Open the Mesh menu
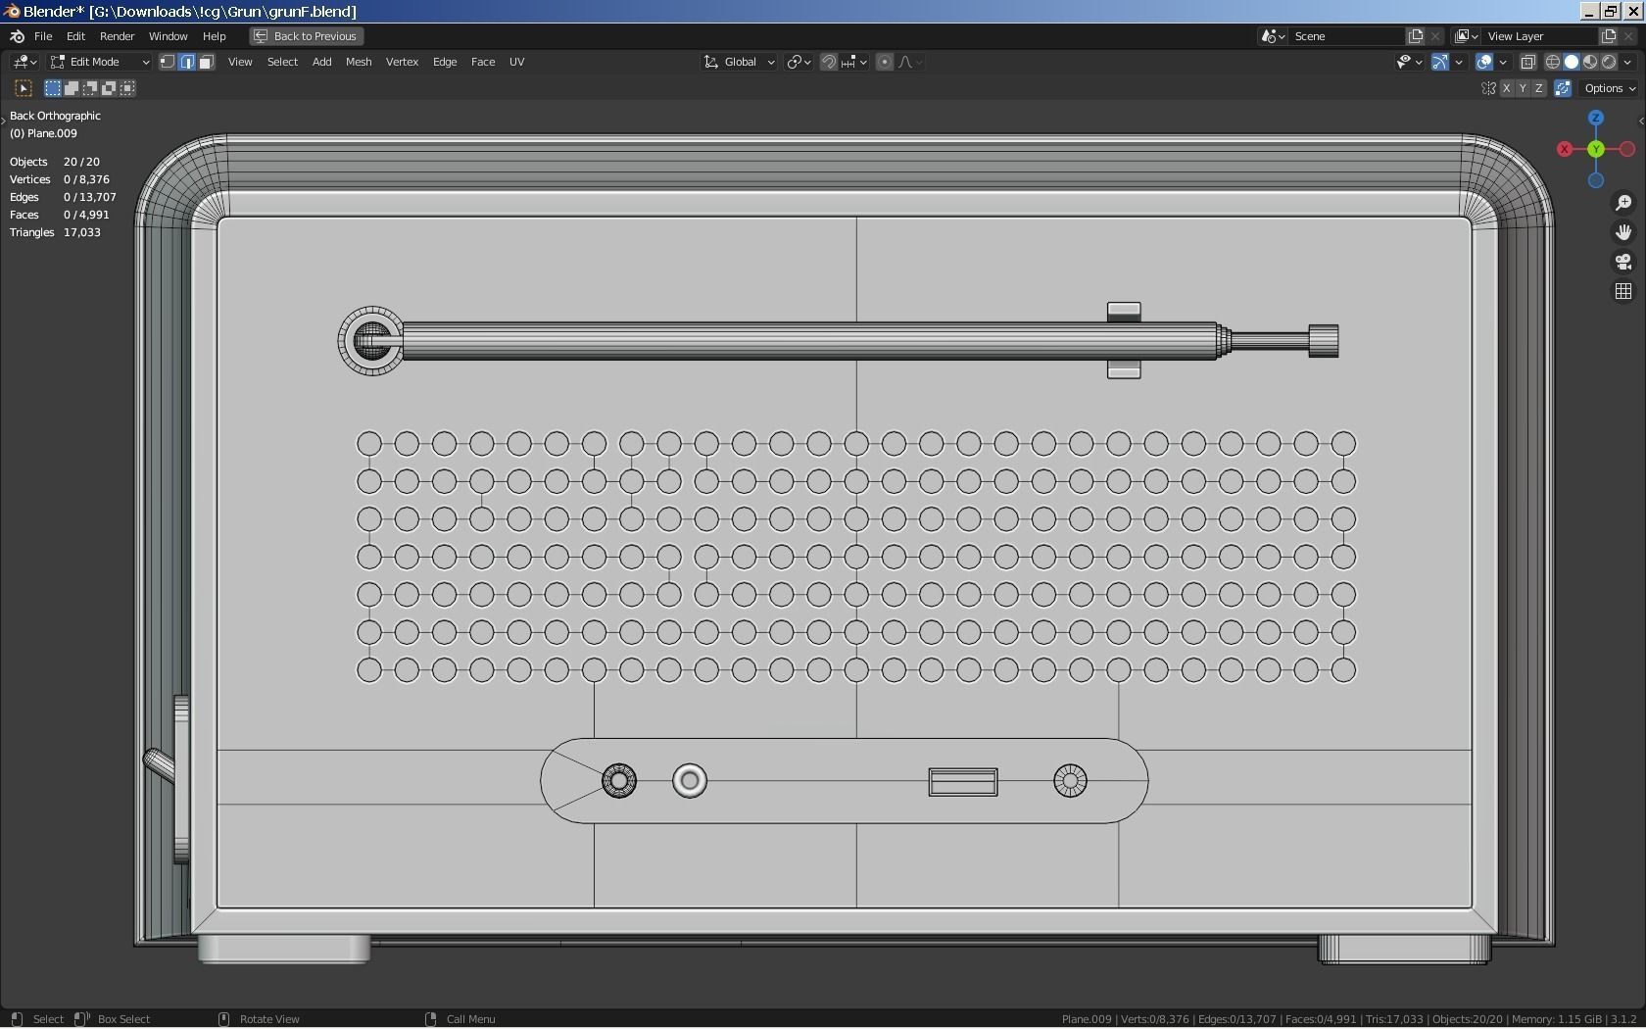1646x1029 pixels. [x=358, y=62]
